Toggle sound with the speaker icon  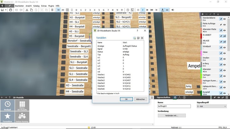pyautogui.click(x=173, y=10)
